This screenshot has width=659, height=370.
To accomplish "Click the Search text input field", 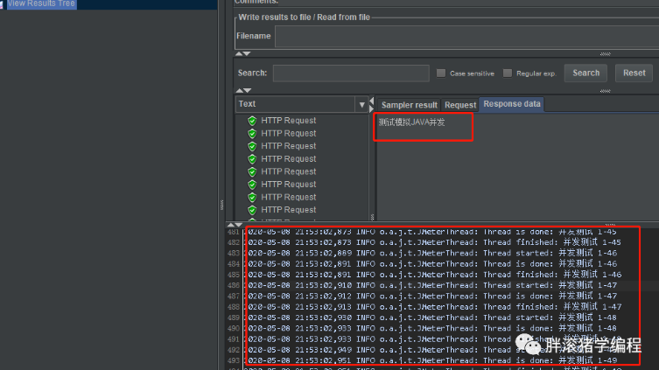I will click(351, 73).
